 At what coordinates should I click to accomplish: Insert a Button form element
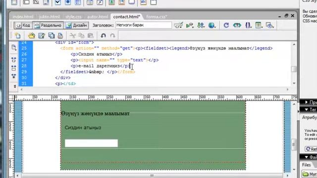pyautogui.click(x=131, y=2)
